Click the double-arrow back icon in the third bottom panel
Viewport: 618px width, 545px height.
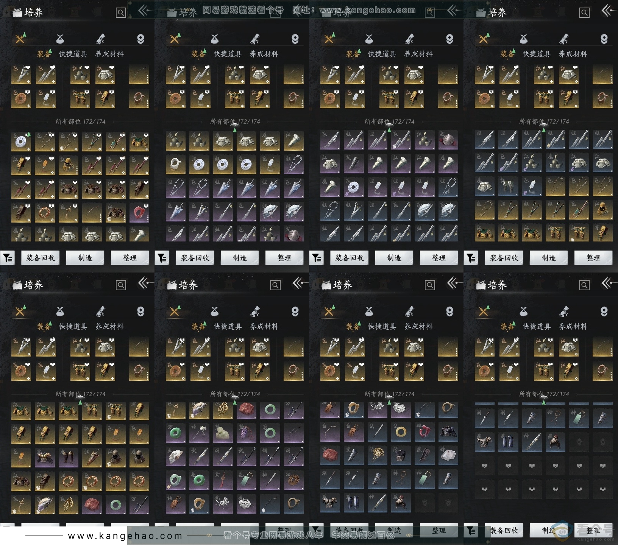coord(454,283)
